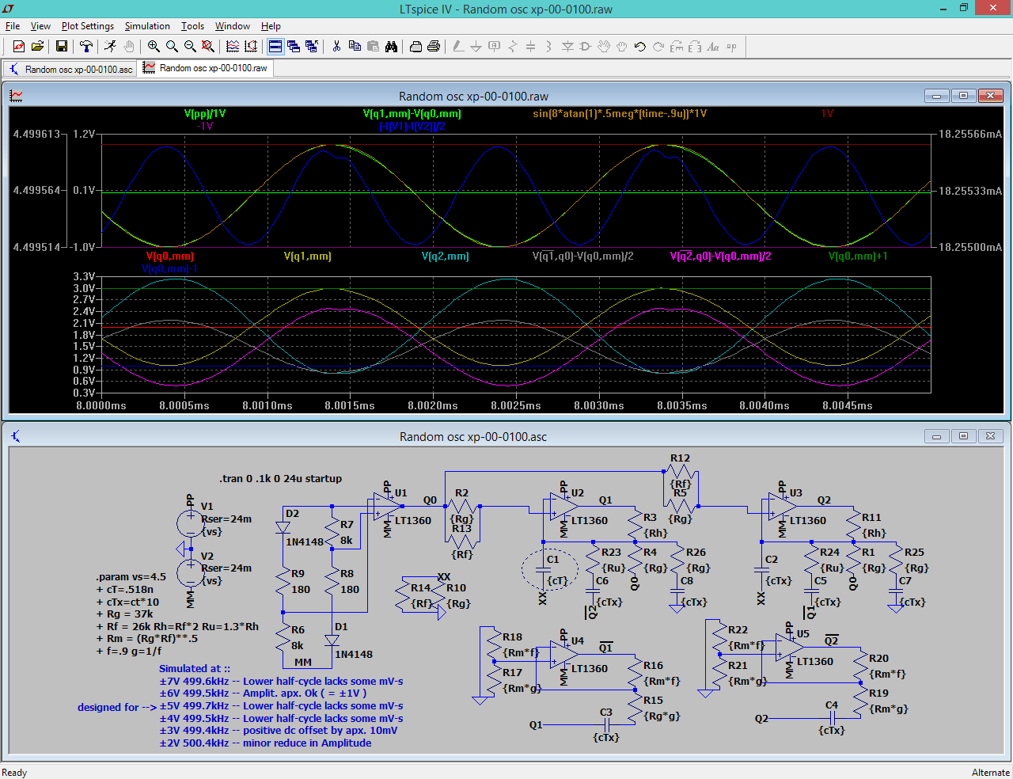Image resolution: width=1013 pixels, height=779 pixels.
Task: Open a file with the folder icon
Action: click(x=37, y=47)
